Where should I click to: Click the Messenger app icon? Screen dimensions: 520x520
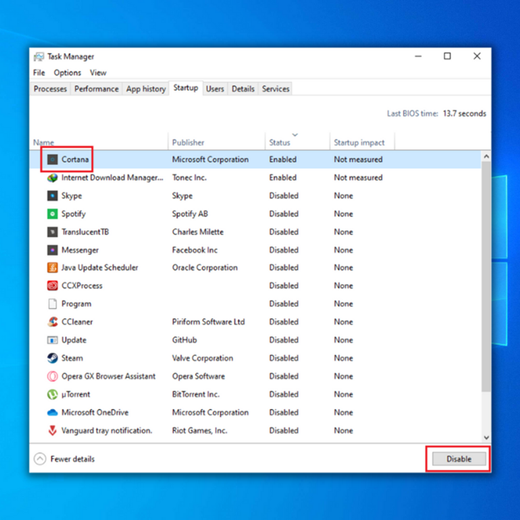[52, 250]
